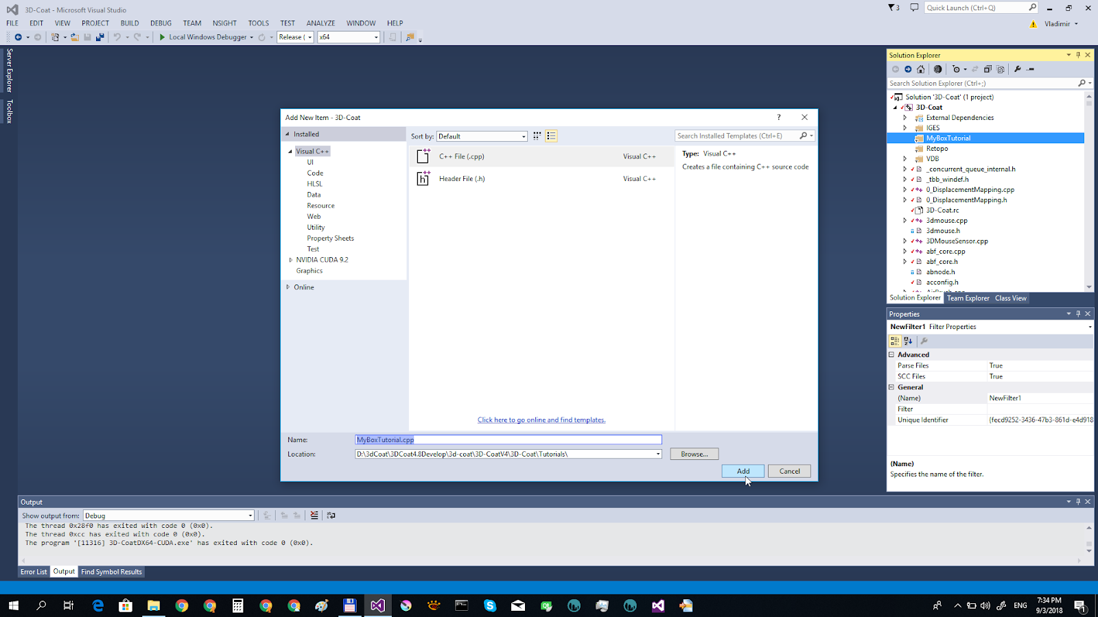Open the BUILD menu
Screen dimensions: 1098x617
tap(130, 23)
